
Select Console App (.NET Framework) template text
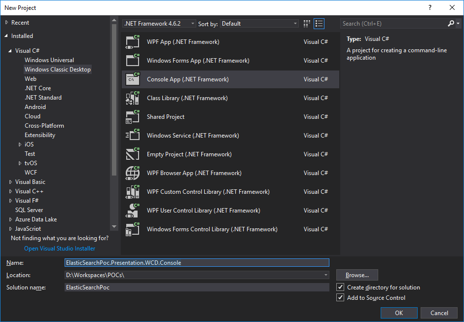pyautogui.click(x=187, y=79)
